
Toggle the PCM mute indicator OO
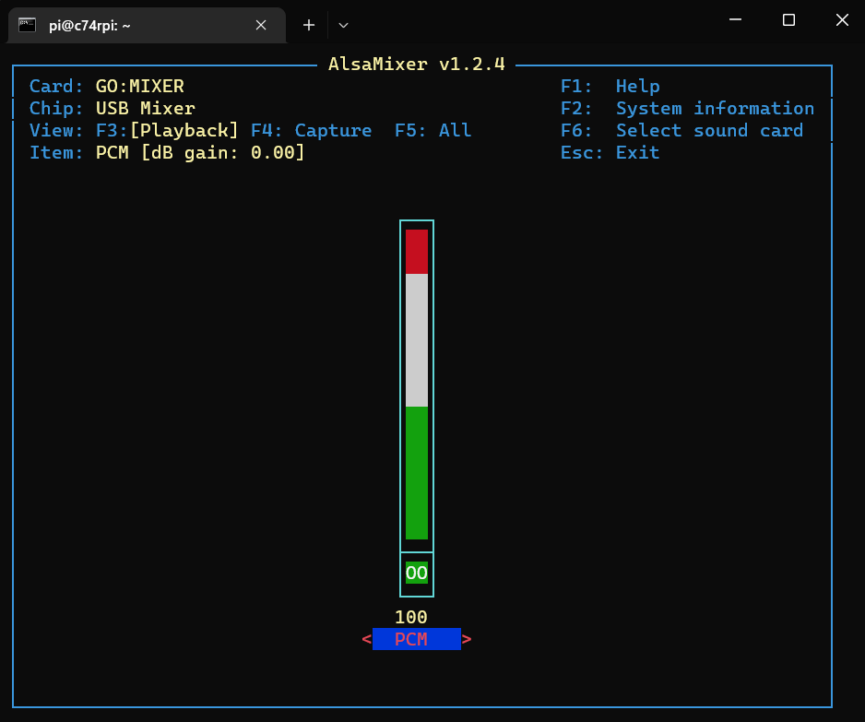(417, 573)
